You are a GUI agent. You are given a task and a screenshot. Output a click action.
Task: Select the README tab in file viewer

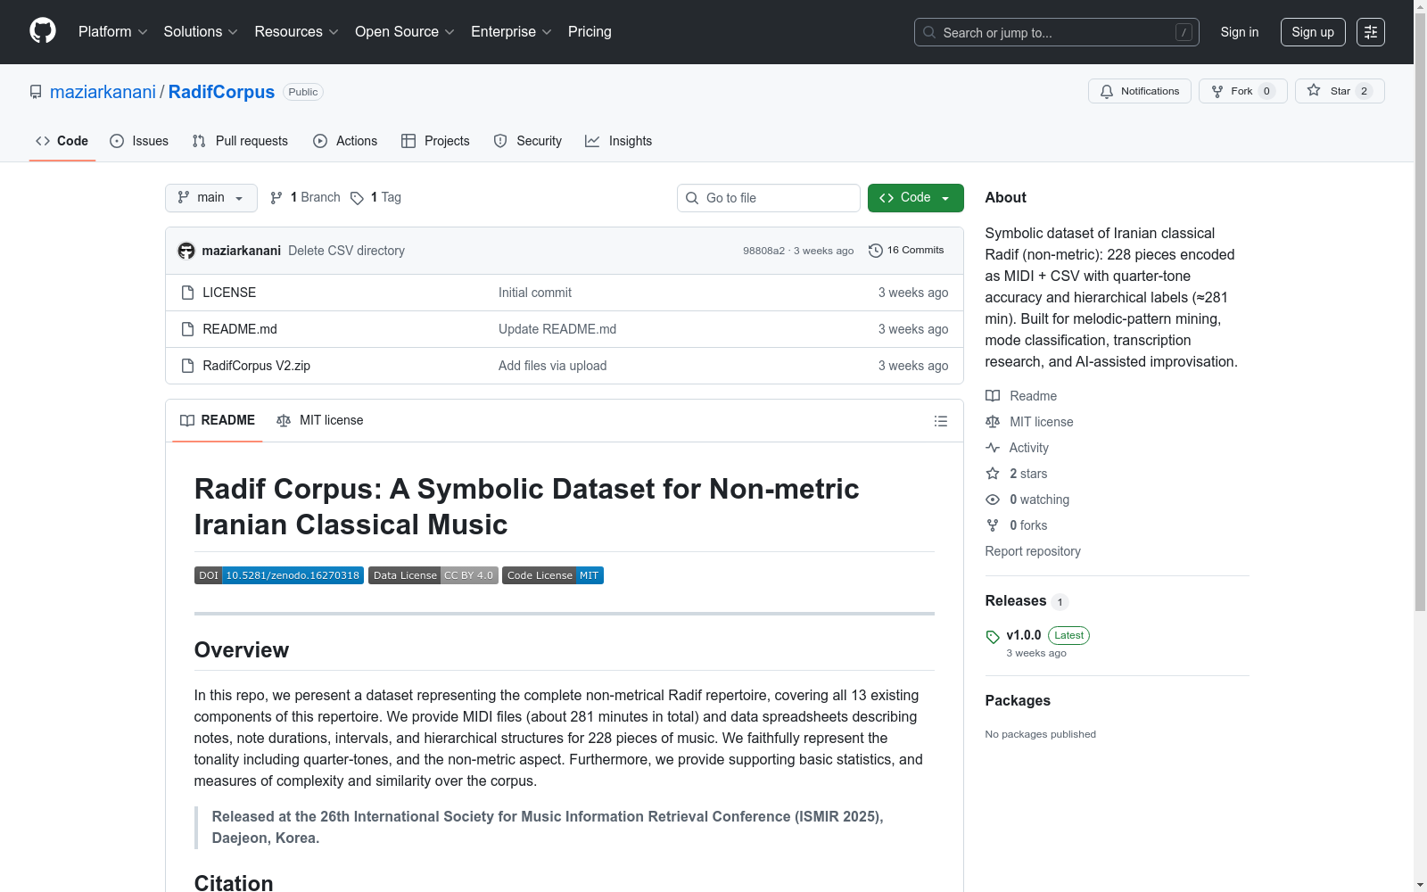(x=218, y=420)
